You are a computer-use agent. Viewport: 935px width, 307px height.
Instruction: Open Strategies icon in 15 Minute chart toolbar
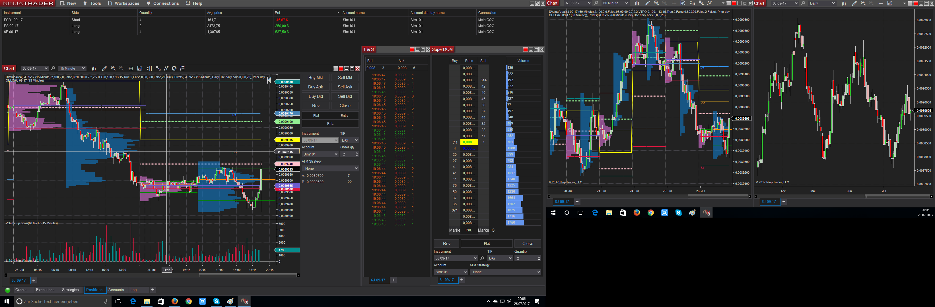tap(174, 68)
